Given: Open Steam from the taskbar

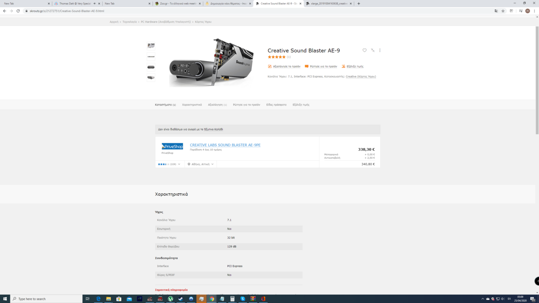Looking at the screenshot, I should pos(181,299).
